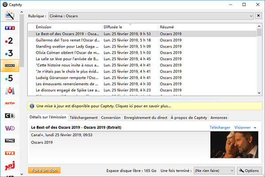Open the TMC channel

click(9, 140)
